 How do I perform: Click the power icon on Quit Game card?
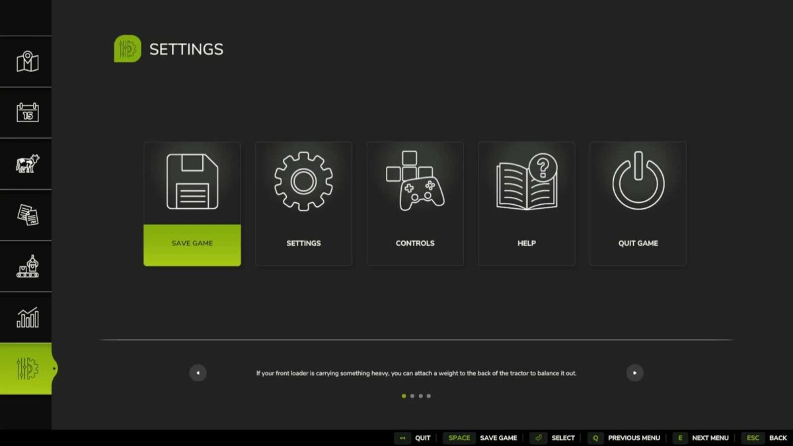click(638, 181)
